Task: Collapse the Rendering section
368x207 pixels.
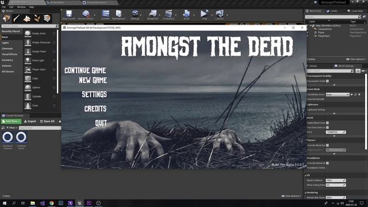Action: point(305,193)
